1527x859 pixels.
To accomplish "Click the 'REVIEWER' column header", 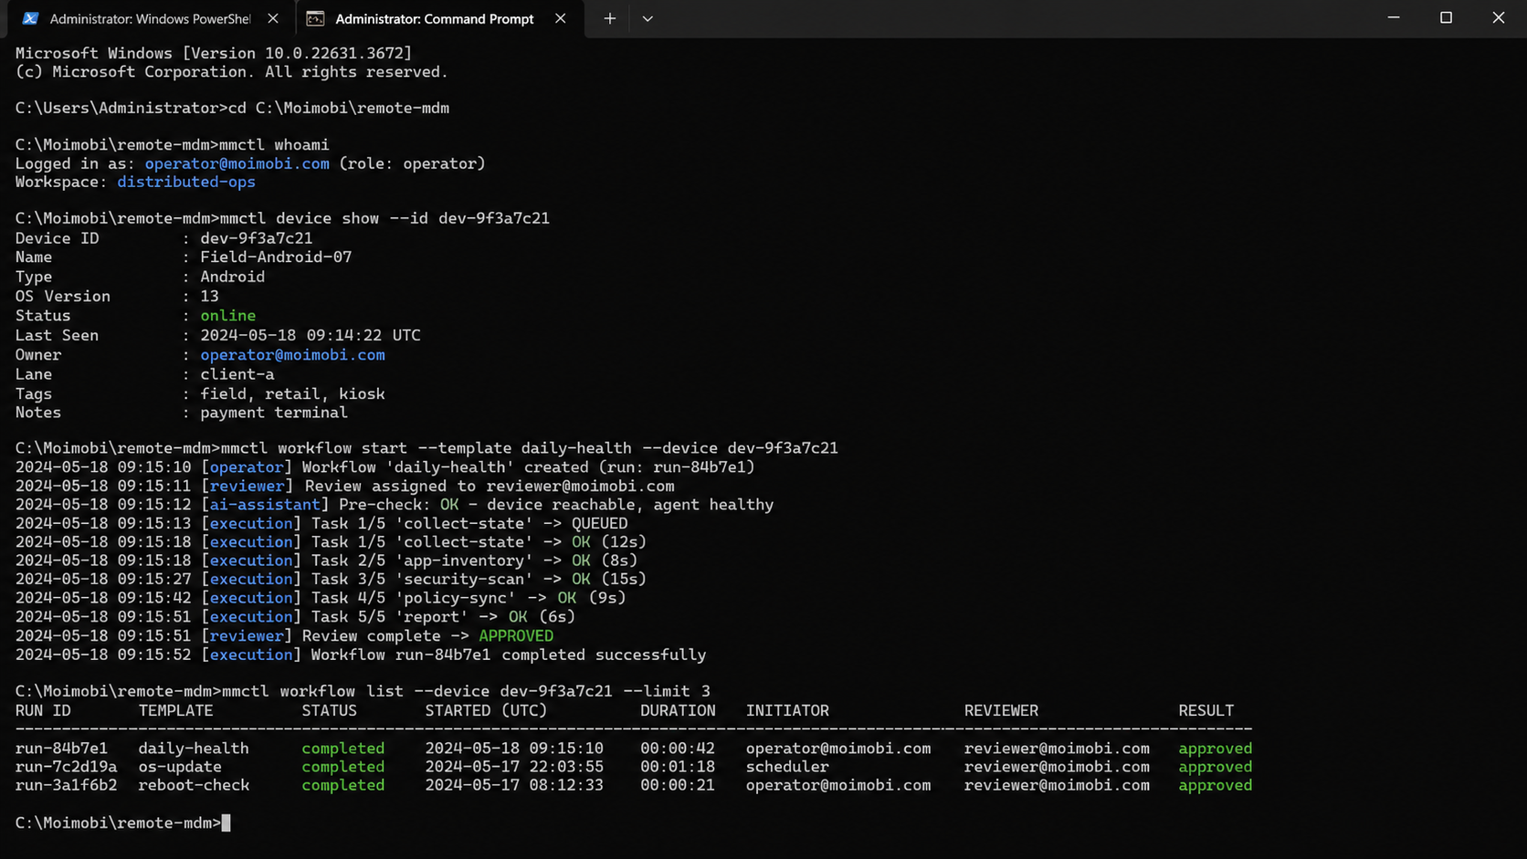I will pyautogui.click(x=1002, y=711).
